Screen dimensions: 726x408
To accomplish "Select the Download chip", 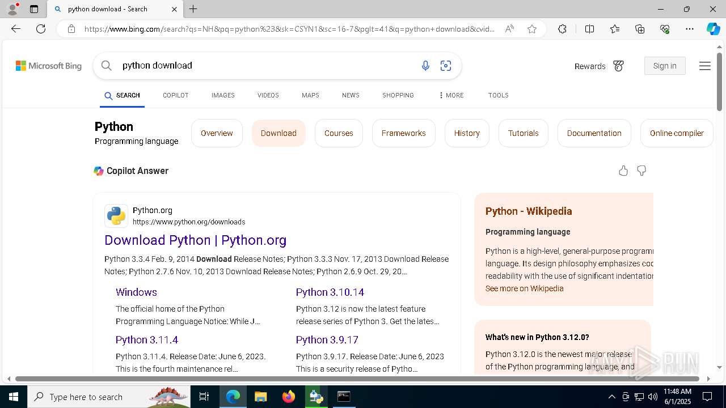I will point(278,133).
